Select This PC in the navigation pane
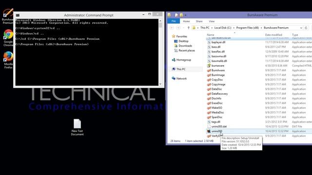The image size is (312, 175). 179,69
